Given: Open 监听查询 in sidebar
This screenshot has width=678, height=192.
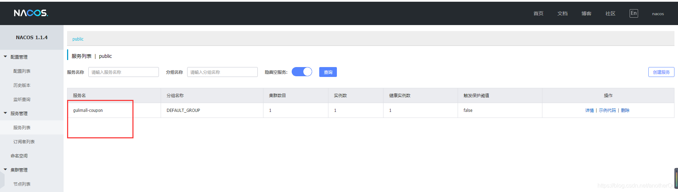Looking at the screenshot, I should [22, 99].
